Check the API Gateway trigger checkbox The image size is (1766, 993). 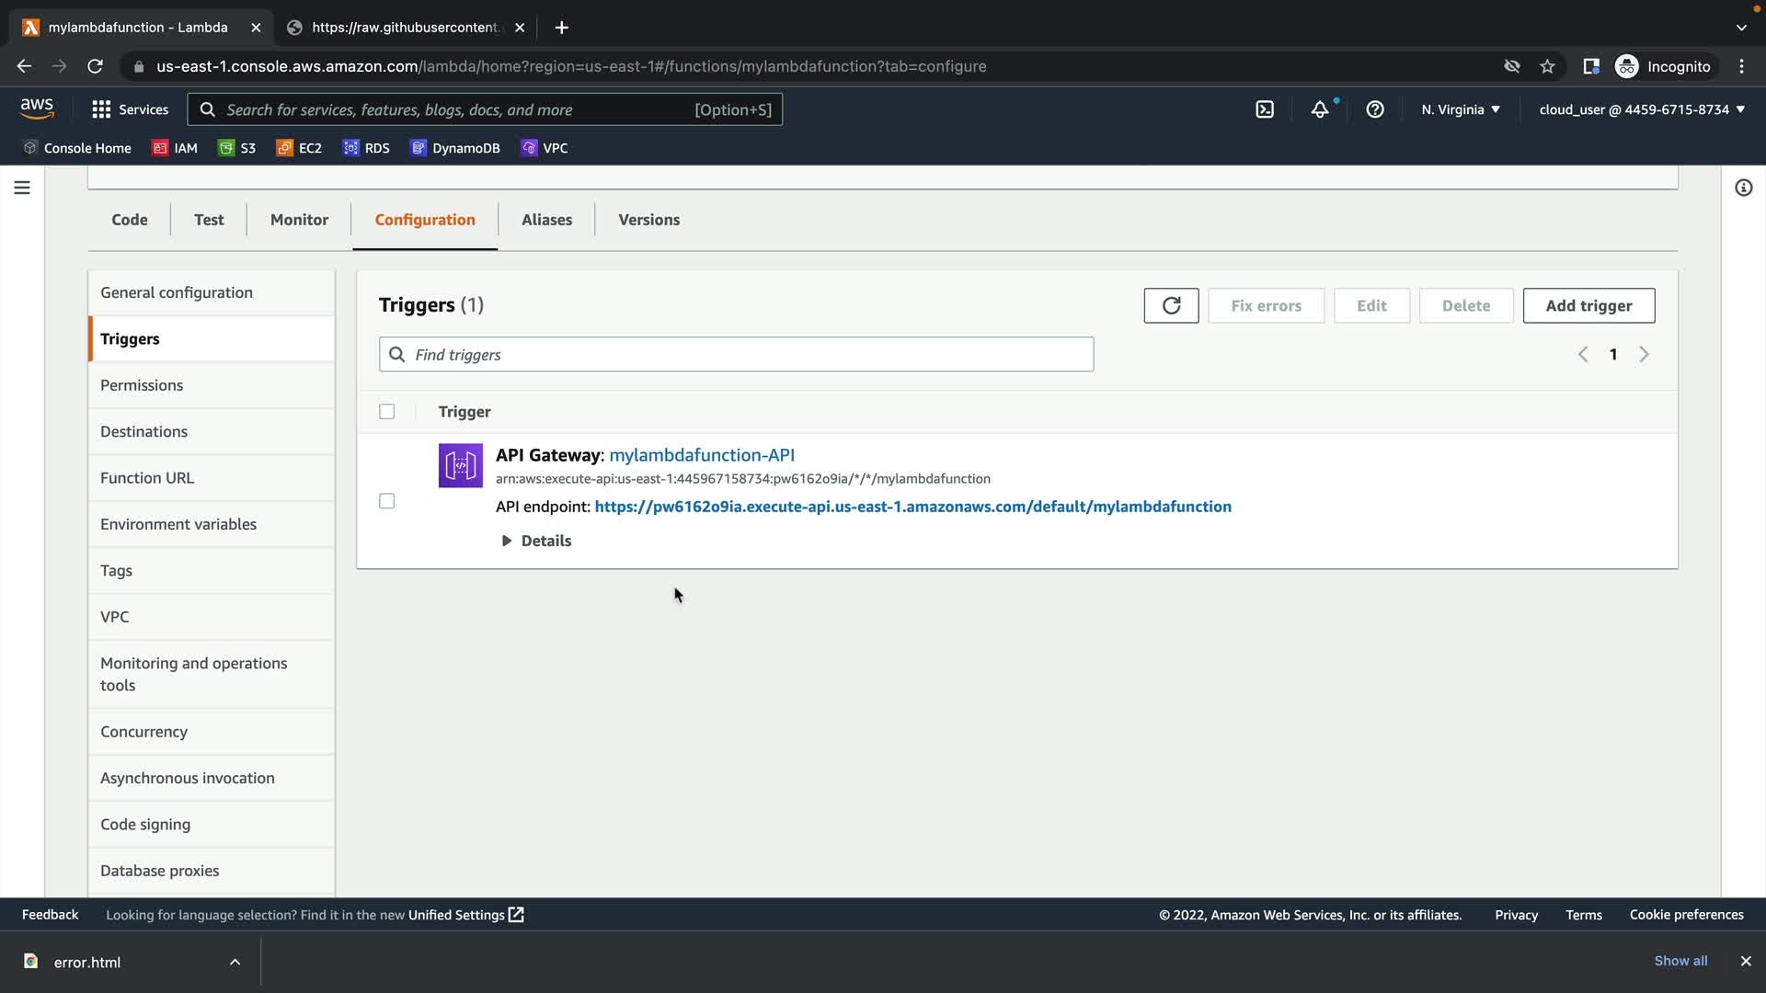[x=387, y=501]
